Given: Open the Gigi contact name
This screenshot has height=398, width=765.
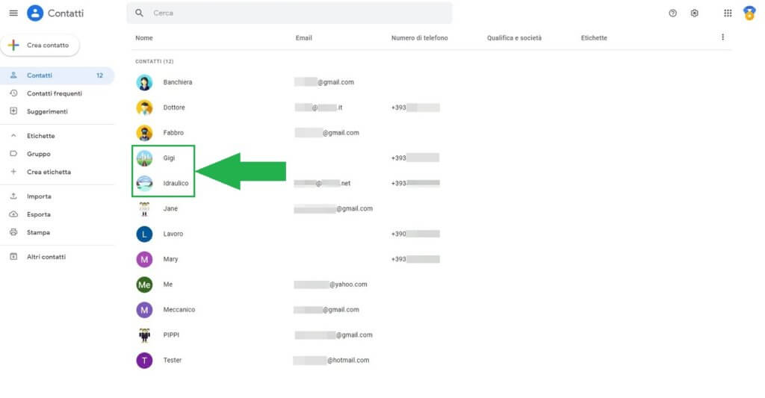Looking at the screenshot, I should (169, 158).
